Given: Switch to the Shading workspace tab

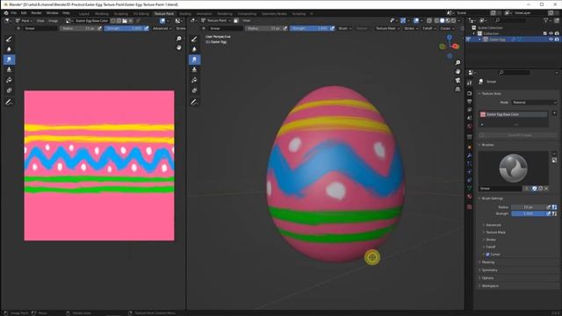Looking at the screenshot, I should pos(185,14).
